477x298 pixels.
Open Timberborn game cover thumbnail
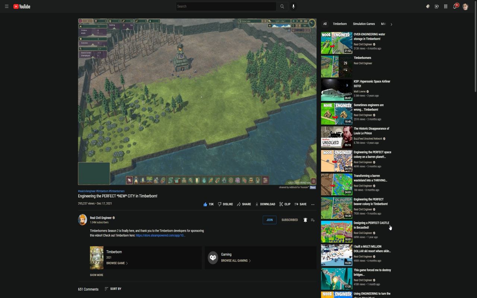pos(97,257)
